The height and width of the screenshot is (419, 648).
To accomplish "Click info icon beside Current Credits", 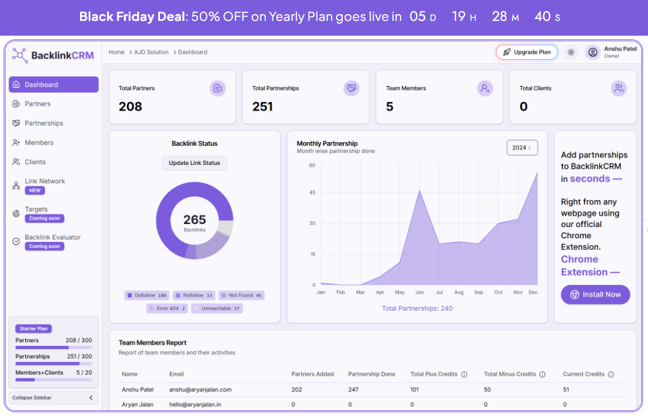I will 609,374.
